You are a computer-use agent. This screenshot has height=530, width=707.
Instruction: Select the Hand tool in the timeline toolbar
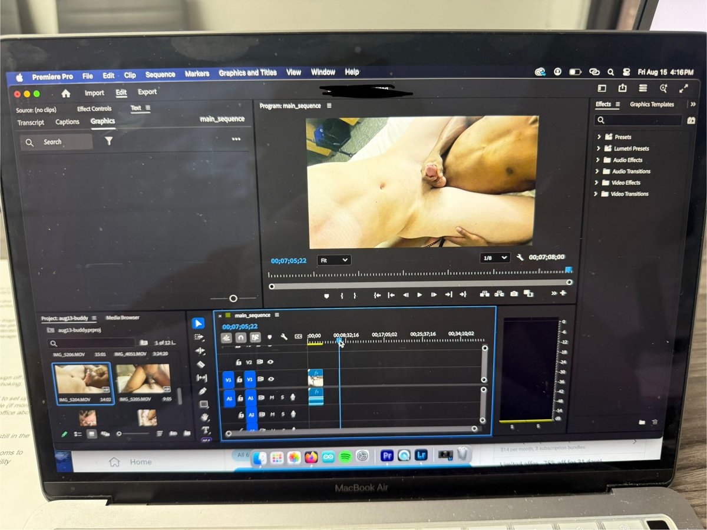pyautogui.click(x=204, y=416)
